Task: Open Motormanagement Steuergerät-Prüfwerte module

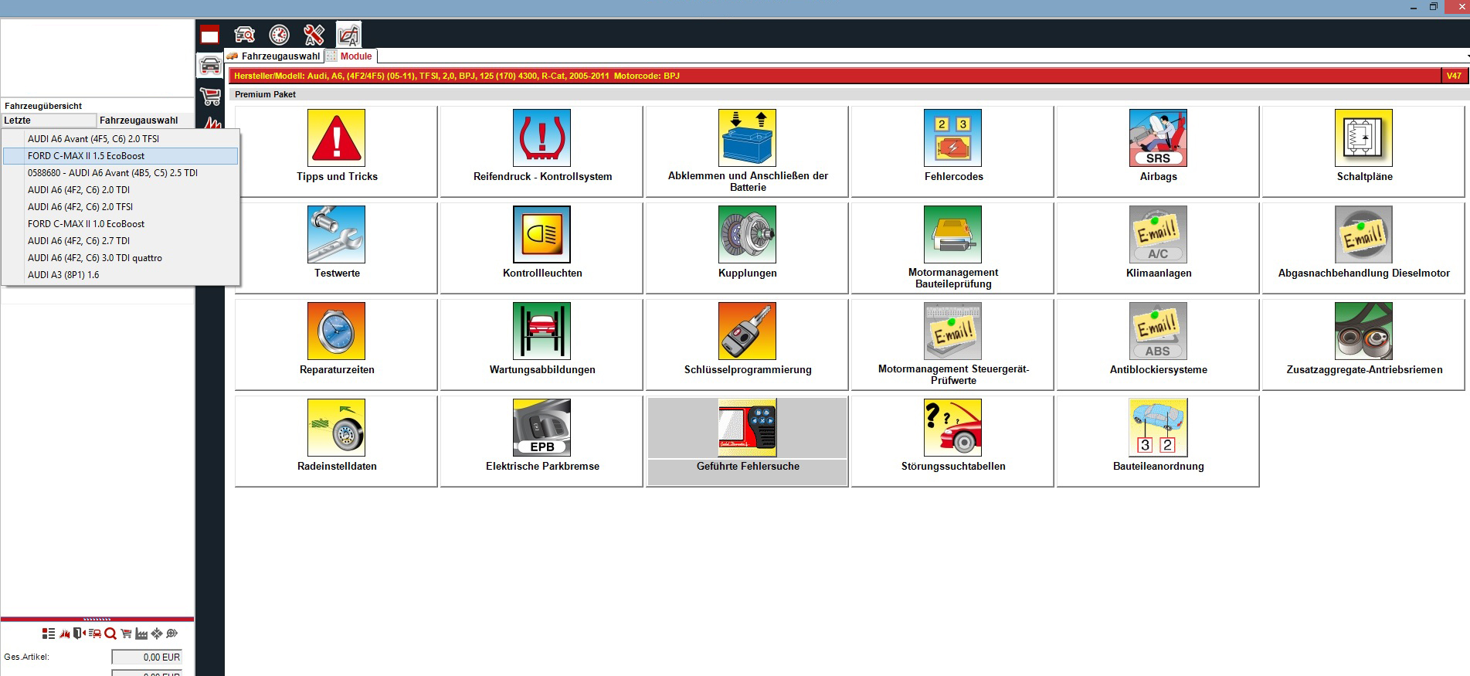Action: [x=952, y=344]
